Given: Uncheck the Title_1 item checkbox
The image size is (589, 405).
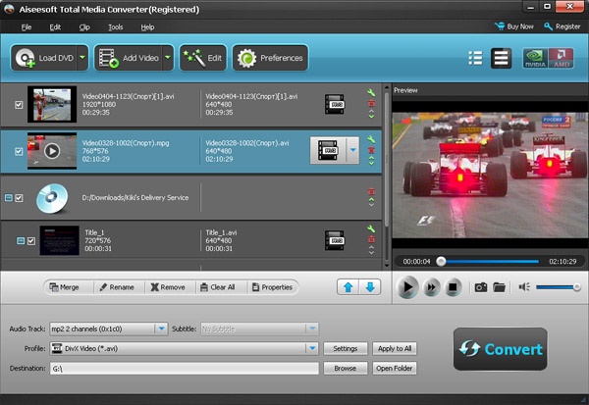Looking at the screenshot, I should [x=30, y=240].
